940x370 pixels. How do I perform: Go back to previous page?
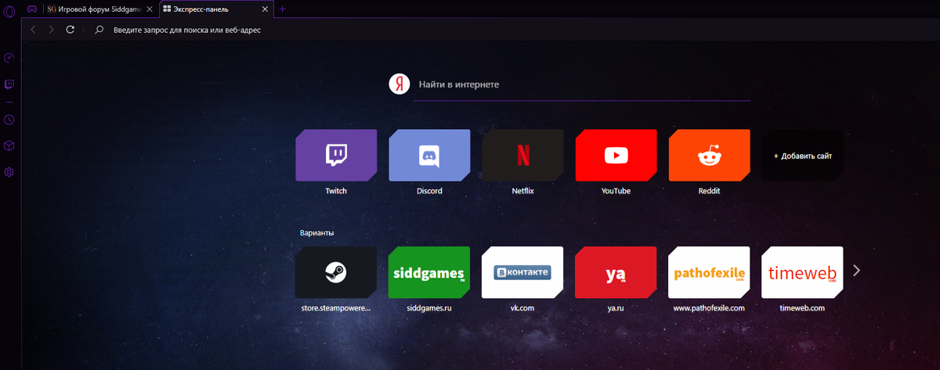[x=33, y=30]
